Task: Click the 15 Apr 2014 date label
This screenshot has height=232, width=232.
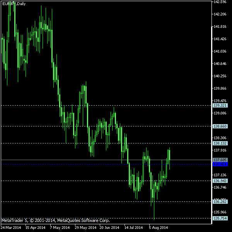Action: pos(35,228)
